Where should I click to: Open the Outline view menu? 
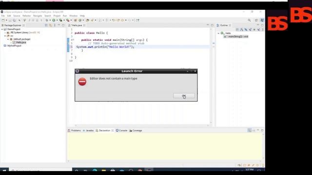(x=263, y=30)
